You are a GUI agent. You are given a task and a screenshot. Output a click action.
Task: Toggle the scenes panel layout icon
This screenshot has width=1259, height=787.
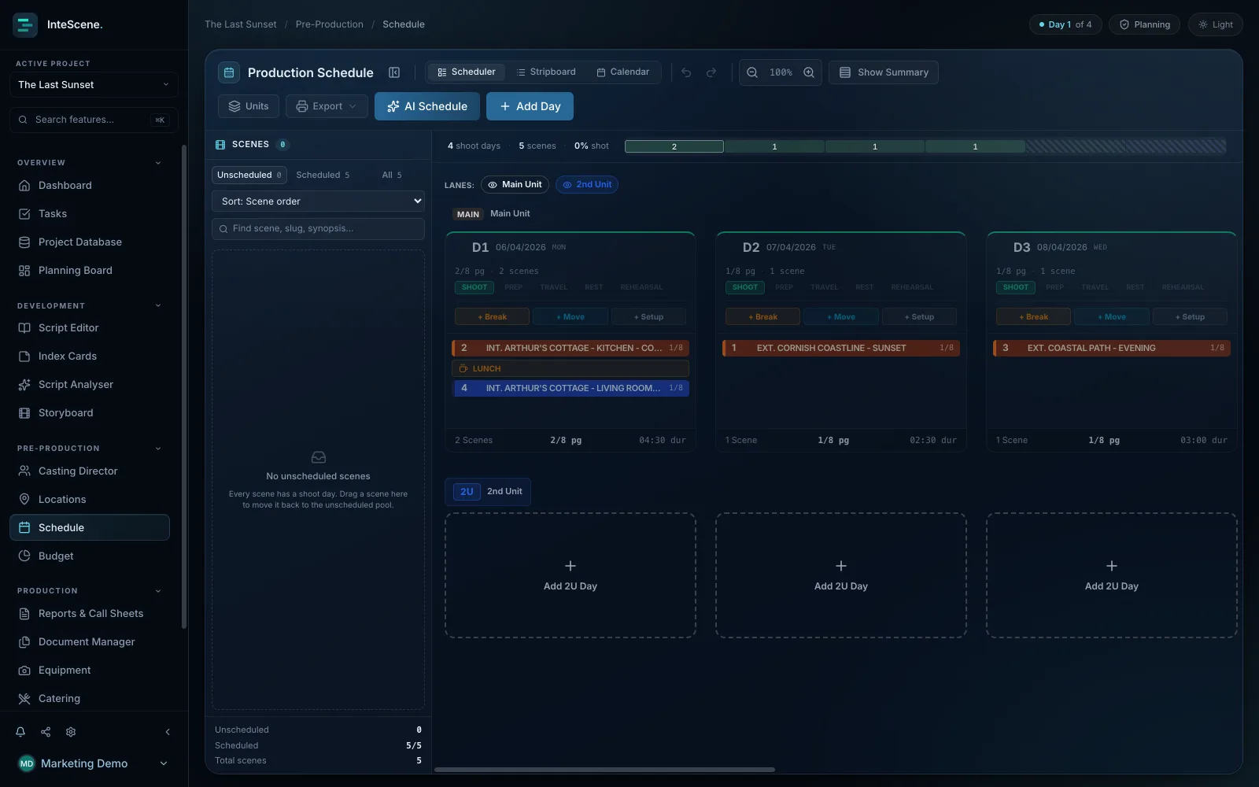394,72
